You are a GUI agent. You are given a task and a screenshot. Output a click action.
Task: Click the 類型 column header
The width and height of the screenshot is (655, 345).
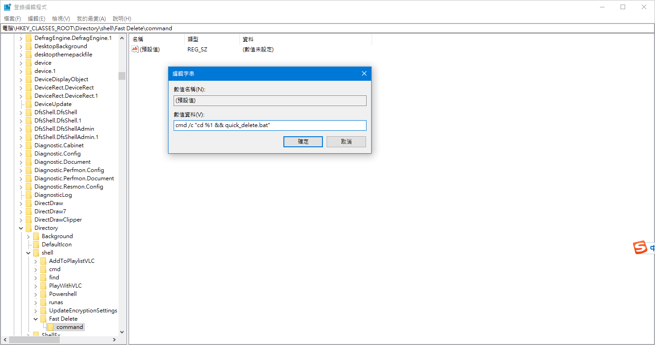click(212, 39)
